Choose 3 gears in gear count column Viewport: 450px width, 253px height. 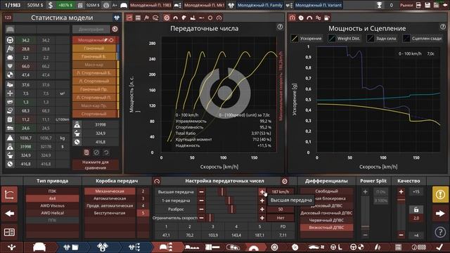tap(143, 198)
